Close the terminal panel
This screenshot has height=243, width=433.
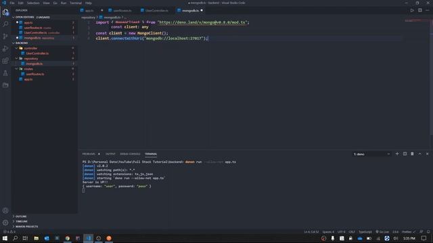tap(427, 154)
